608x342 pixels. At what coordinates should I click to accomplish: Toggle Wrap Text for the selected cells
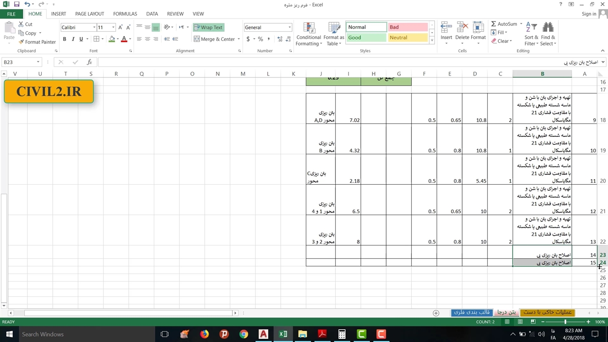click(208, 27)
